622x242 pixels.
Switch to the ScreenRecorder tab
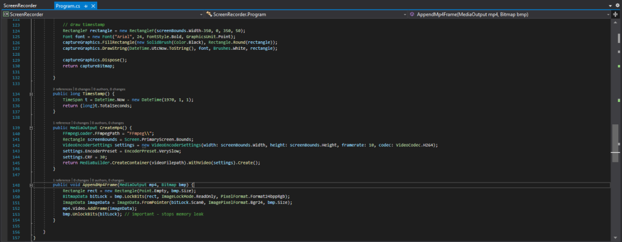[x=20, y=5]
